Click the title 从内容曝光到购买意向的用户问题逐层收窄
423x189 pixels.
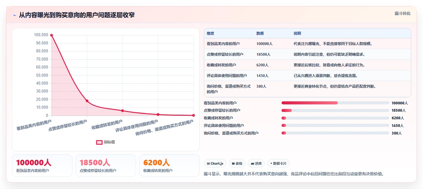pos(77,15)
